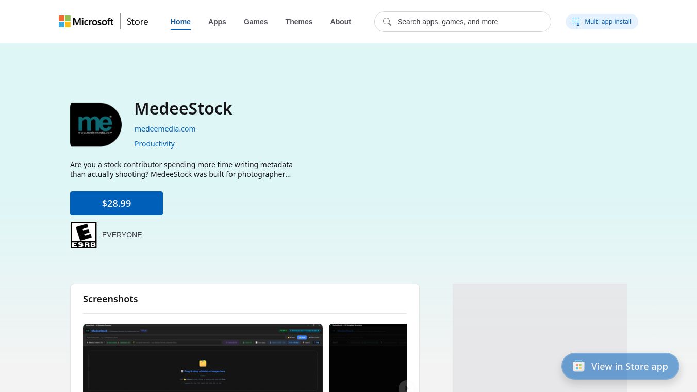This screenshot has height=392, width=697.
Task: Open the second screenshot thumbnail
Action: click(x=368, y=358)
